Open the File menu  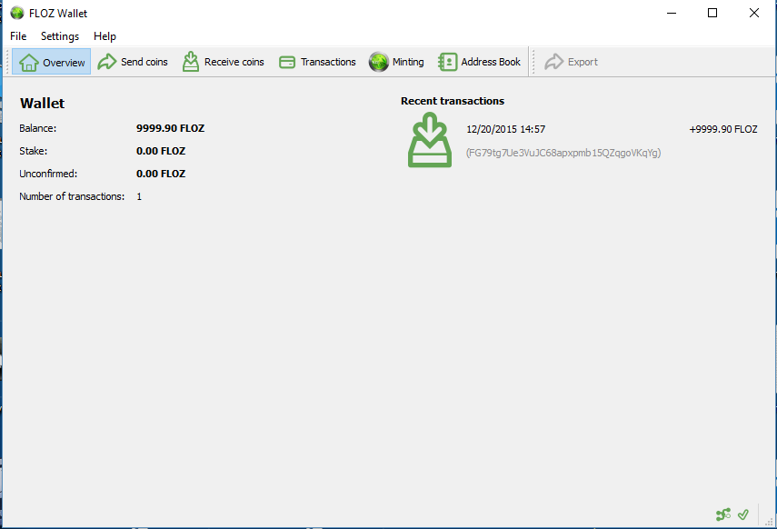pyautogui.click(x=18, y=36)
